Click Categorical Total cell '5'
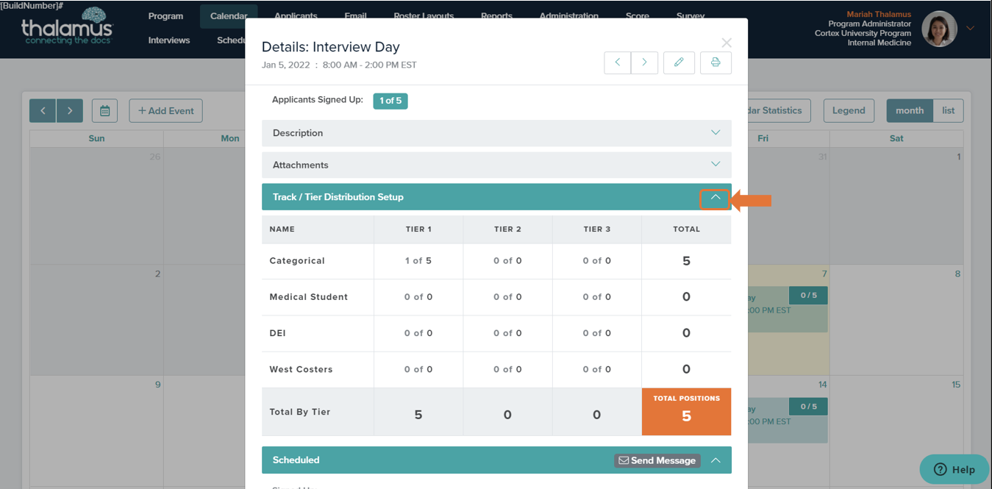The image size is (992, 489). click(686, 261)
